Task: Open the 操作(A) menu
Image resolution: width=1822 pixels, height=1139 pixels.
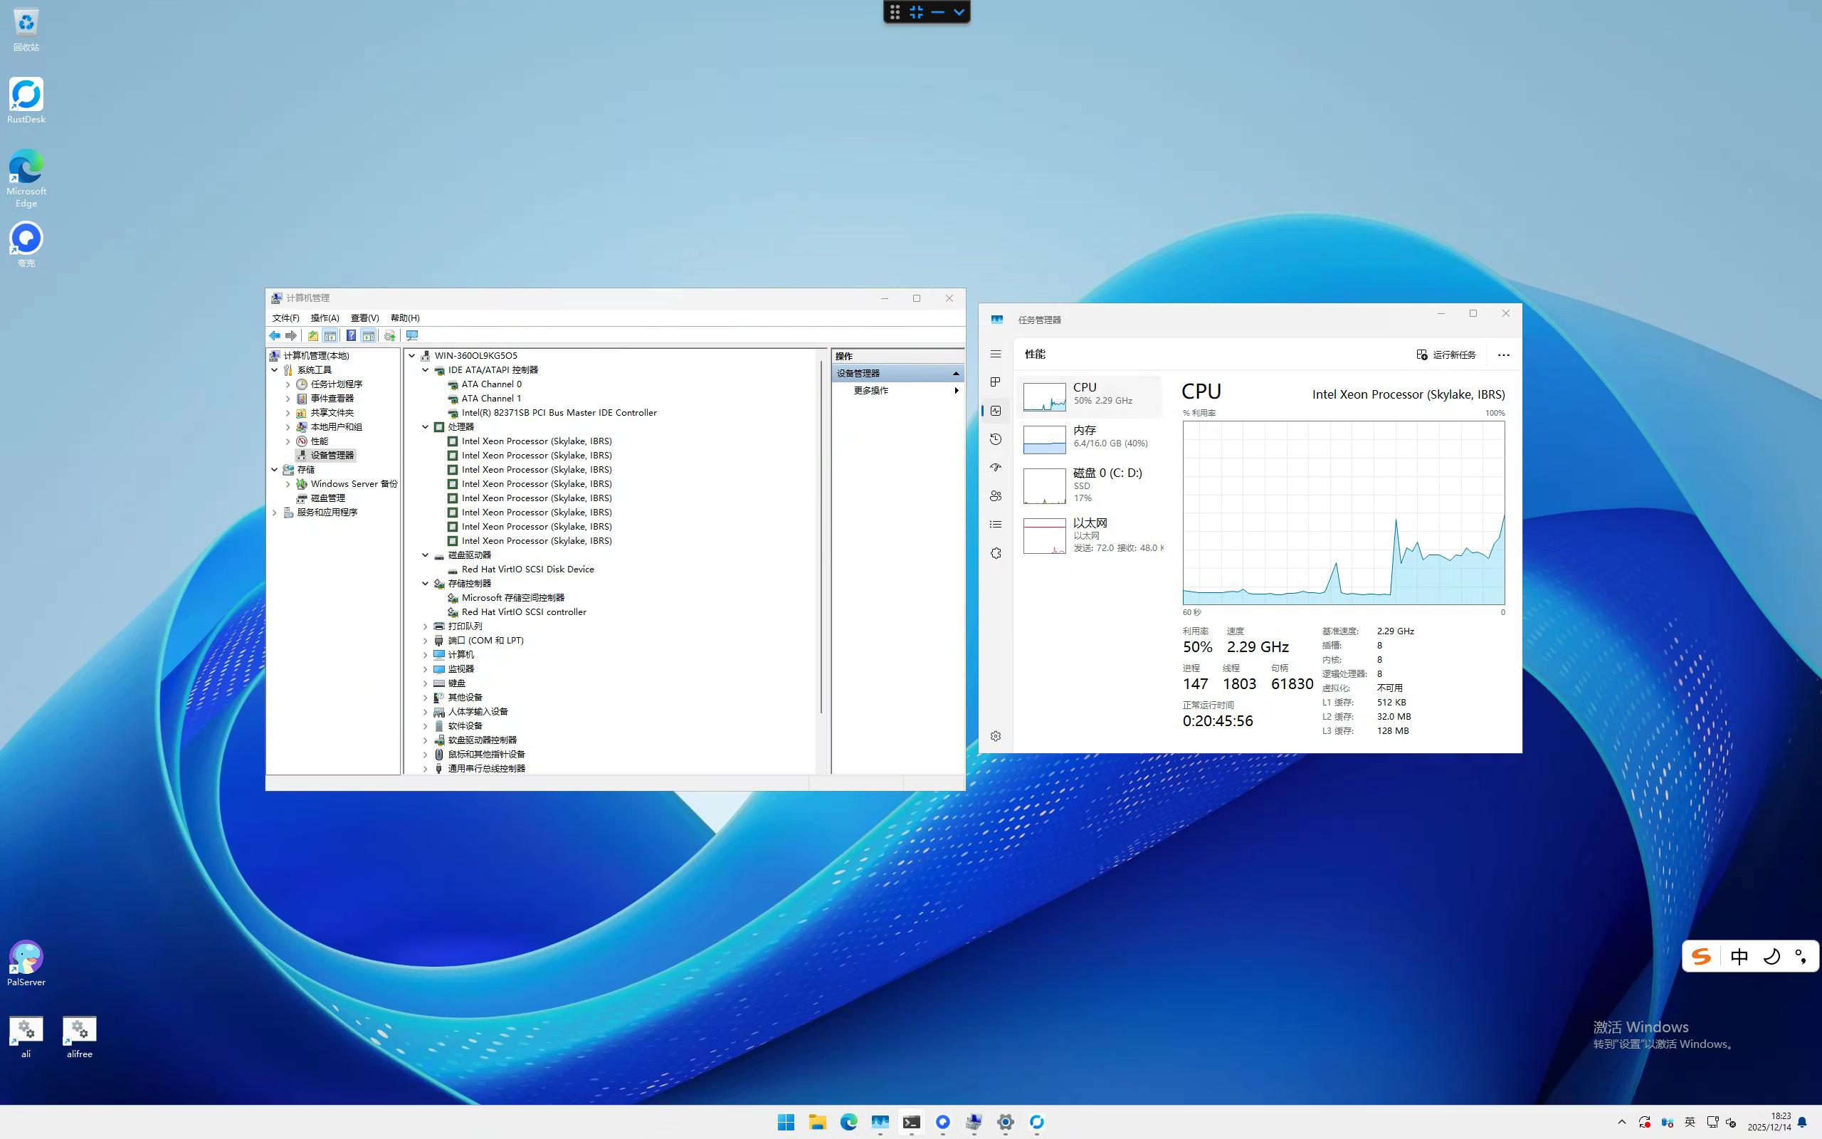Action: pyautogui.click(x=325, y=318)
